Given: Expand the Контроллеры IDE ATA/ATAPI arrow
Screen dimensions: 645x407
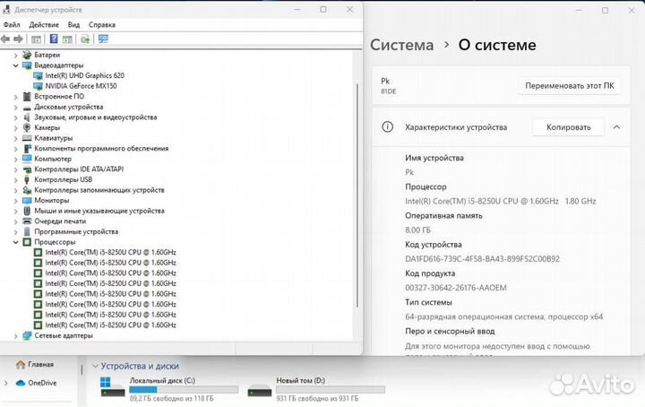Looking at the screenshot, I should coord(15,169).
